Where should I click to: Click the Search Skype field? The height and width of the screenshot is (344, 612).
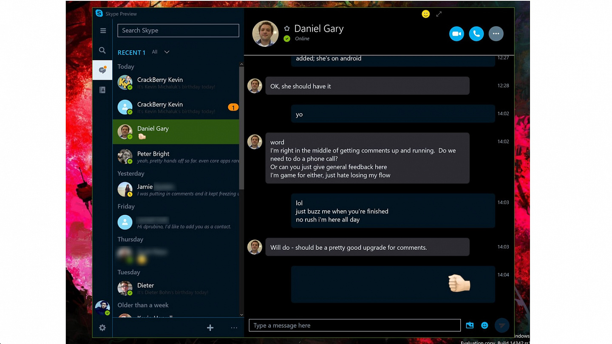(178, 31)
